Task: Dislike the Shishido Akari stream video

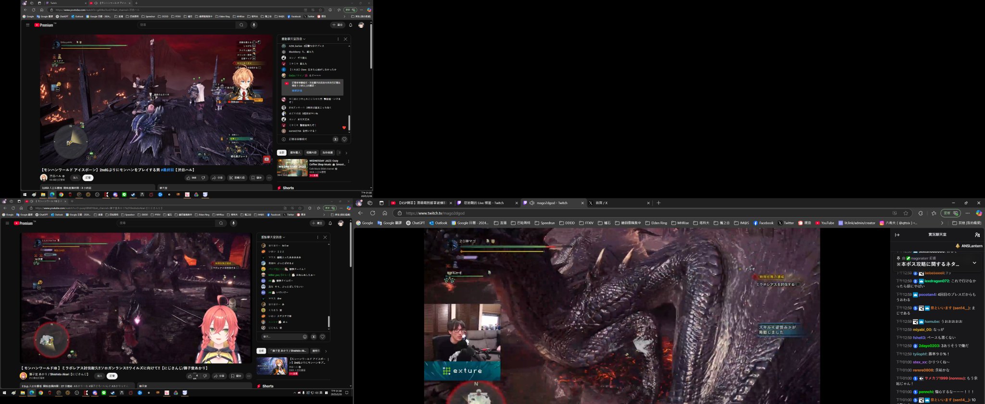Action: coord(205,376)
